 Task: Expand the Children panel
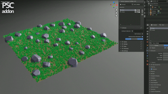pos(150,78)
